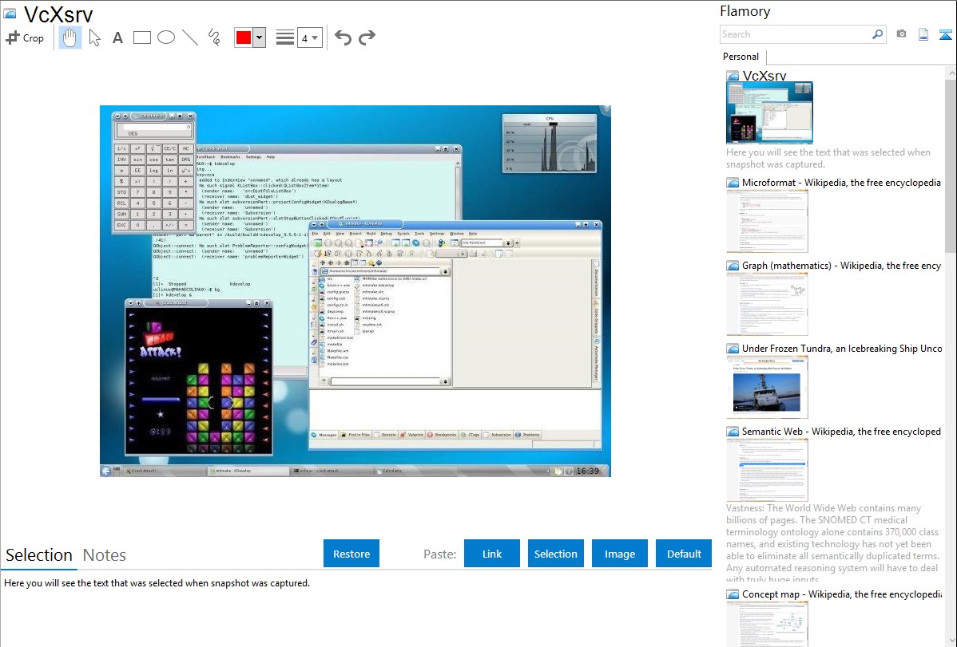
Task: Open the Personal tab
Action: click(741, 57)
